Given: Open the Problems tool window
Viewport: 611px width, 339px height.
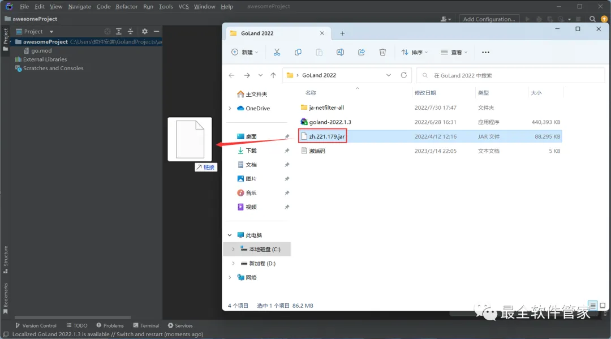Looking at the screenshot, I should point(110,325).
